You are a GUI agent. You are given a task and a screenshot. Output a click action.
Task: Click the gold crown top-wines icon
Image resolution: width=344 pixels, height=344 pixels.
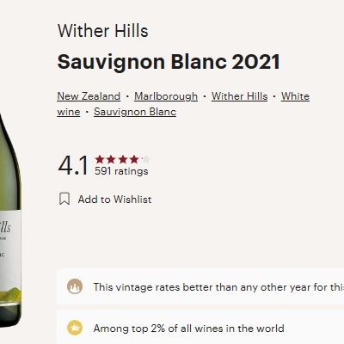point(75,328)
